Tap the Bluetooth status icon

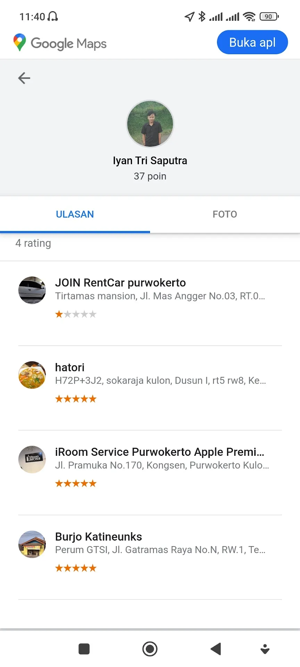coord(202,16)
